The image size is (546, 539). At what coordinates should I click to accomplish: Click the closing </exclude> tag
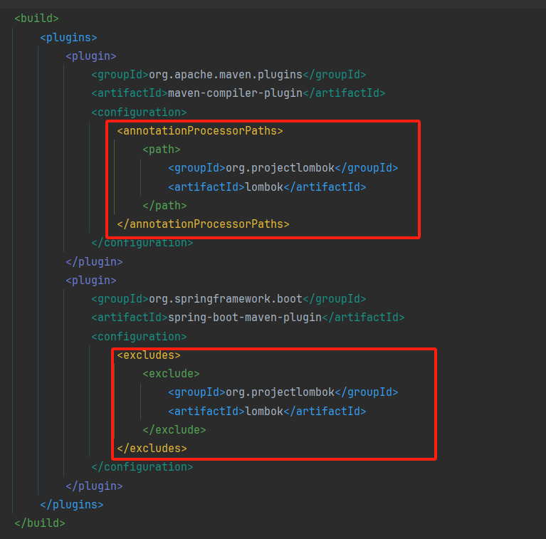174,430
